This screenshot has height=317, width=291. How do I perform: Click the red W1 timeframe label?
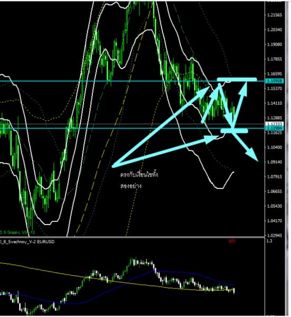click(x=232, y=241)
